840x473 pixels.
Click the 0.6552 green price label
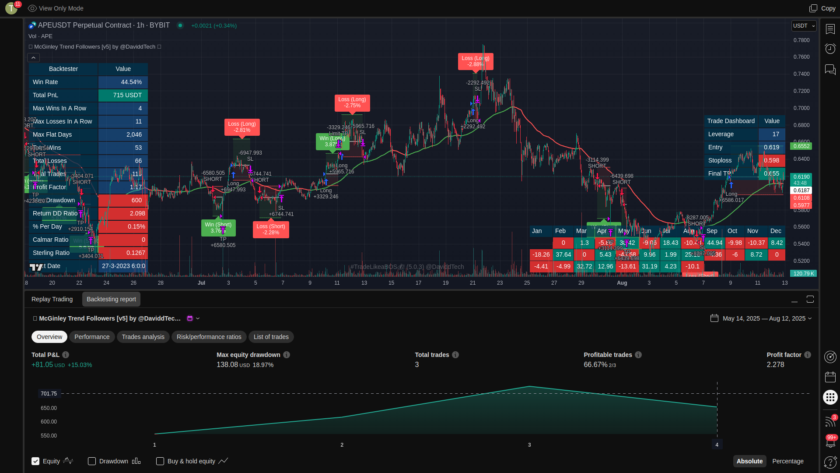point(801,146)
